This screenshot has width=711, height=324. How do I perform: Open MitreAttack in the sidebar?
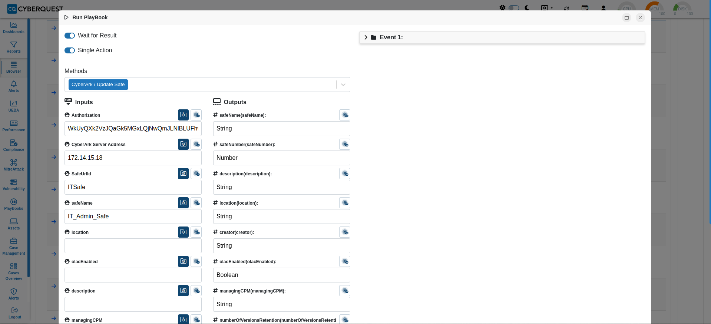14,165
